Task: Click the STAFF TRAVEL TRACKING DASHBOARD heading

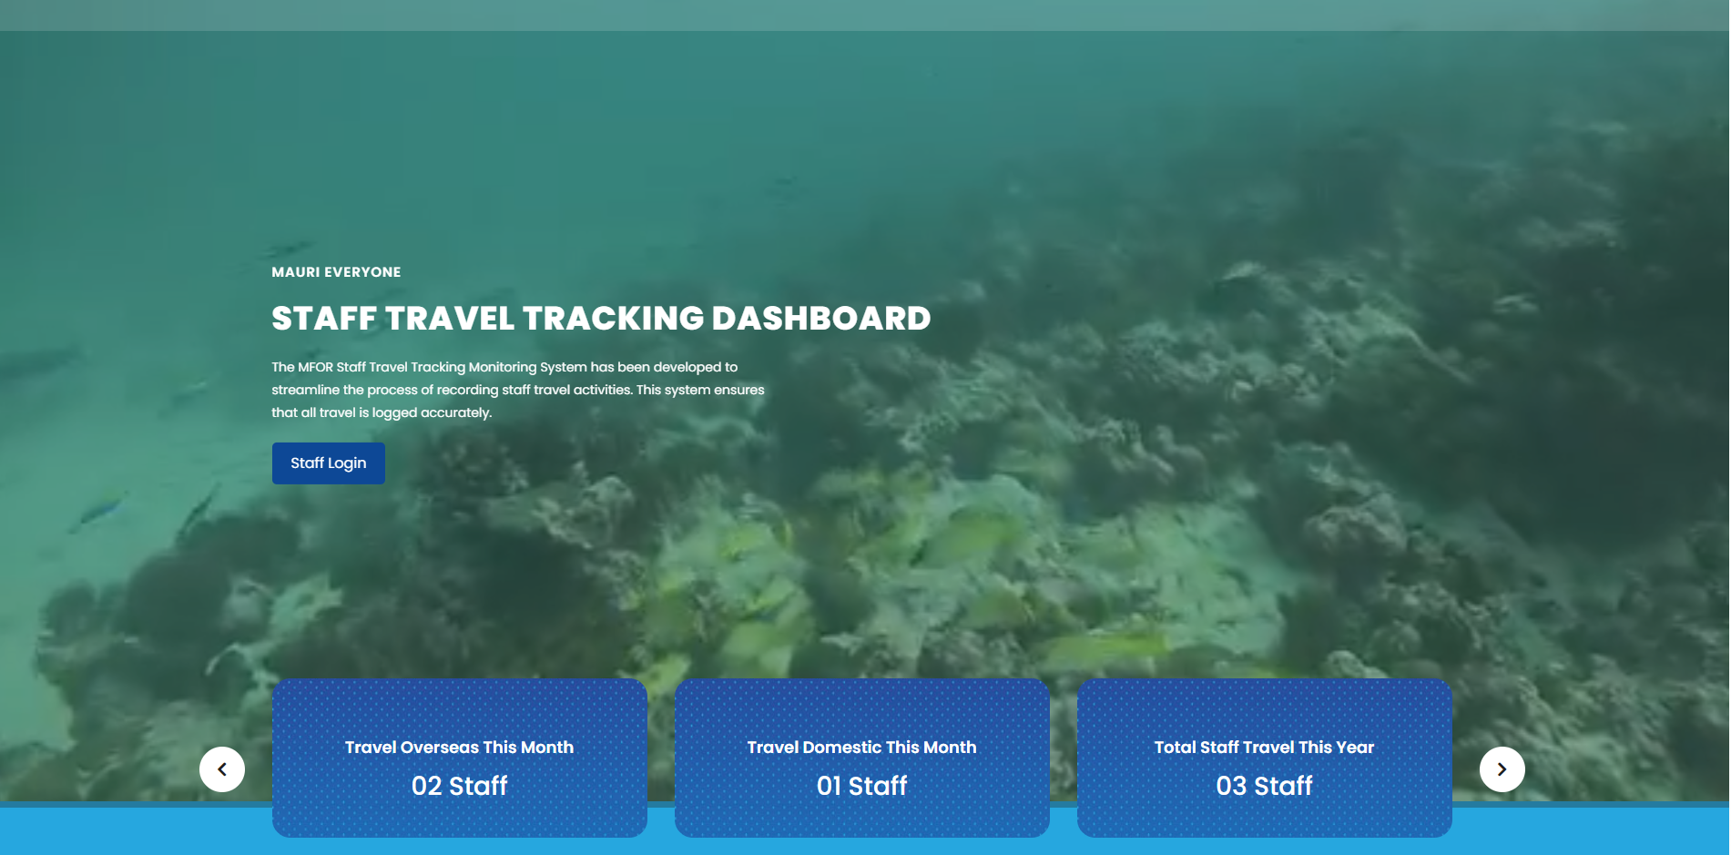Action: tap(601, 318)
